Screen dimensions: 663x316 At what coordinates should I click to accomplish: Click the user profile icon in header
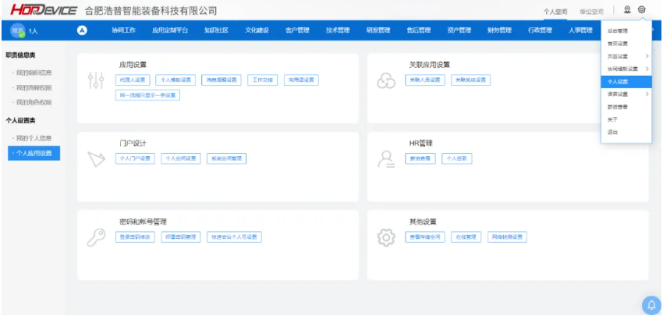coord(627,10)
